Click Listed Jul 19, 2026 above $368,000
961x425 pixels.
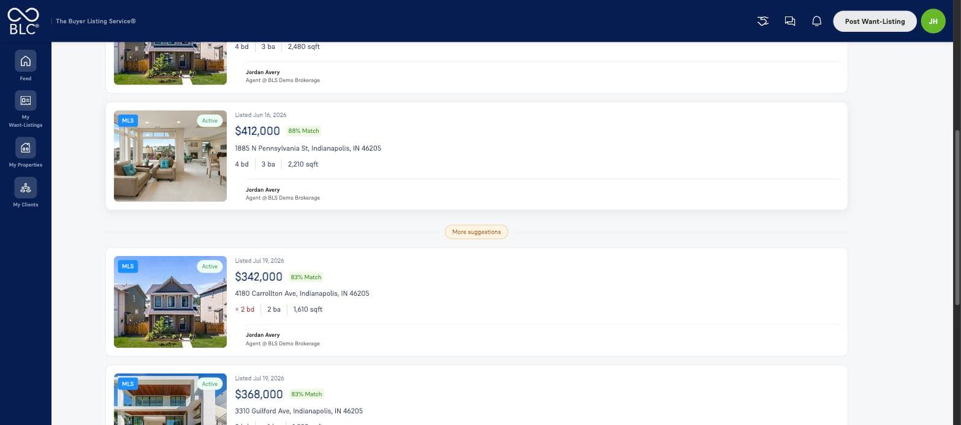tap(259, 378)
